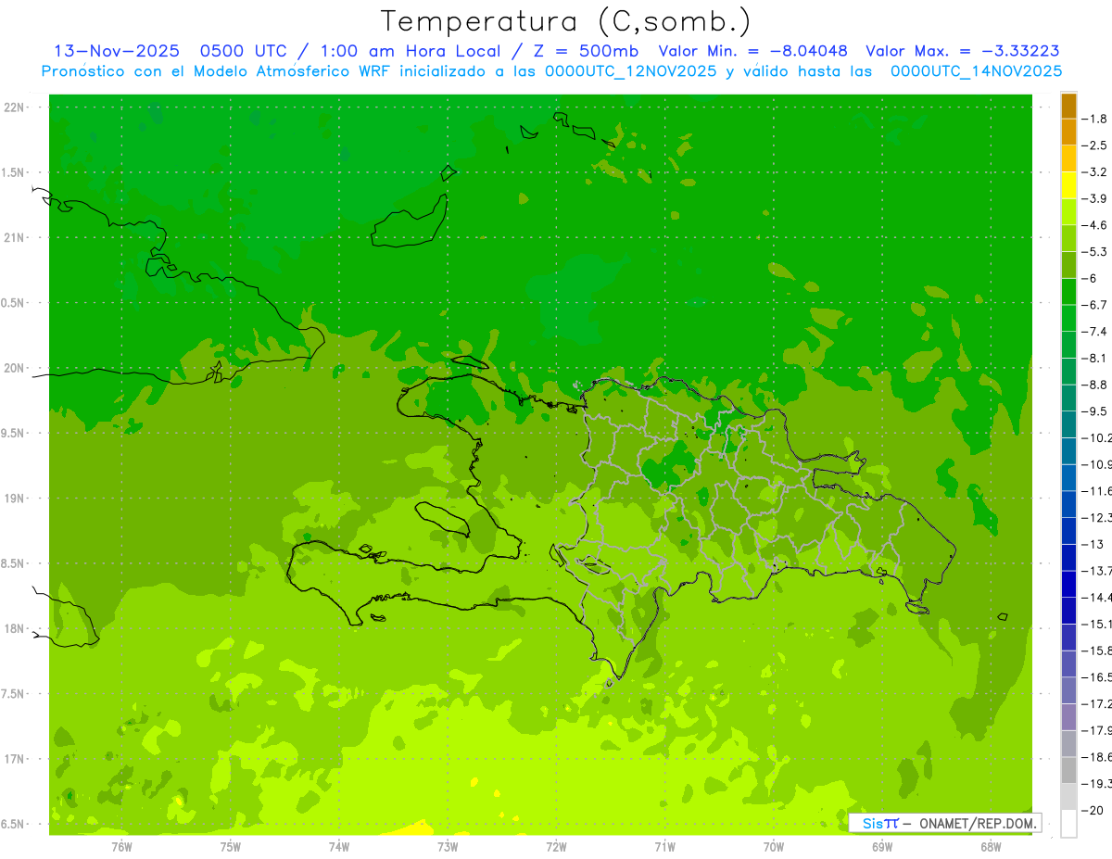The image size is (1112, 859).
Task: Pick the white swatch below -20
Action: [x=1068, y=823]
